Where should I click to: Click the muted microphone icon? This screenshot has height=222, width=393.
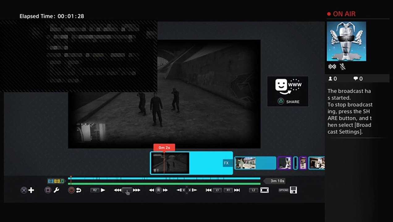tap(342, 66)
